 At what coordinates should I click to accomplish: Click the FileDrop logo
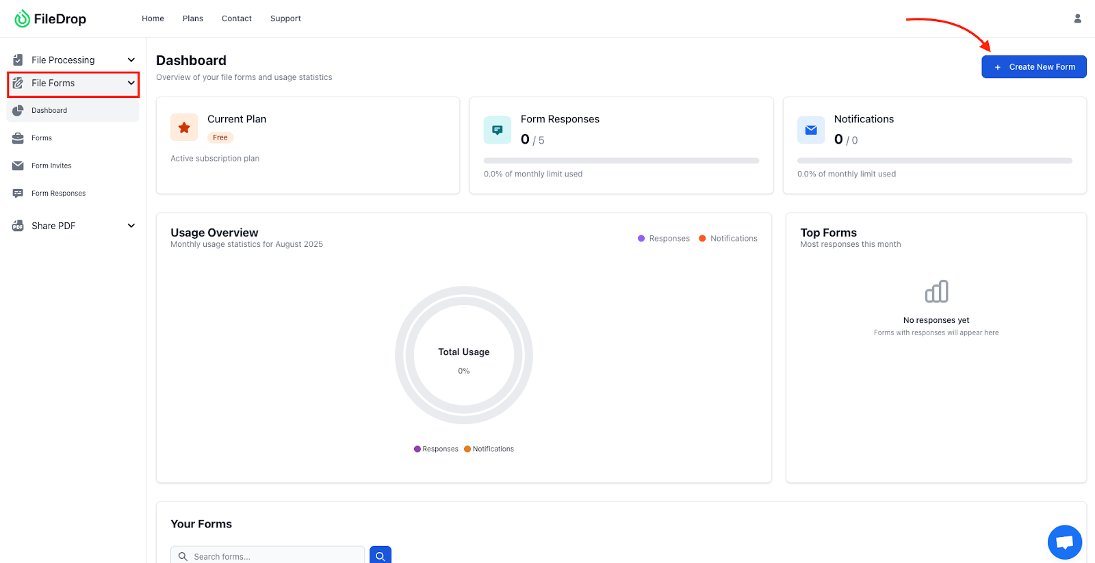[51, 18]
